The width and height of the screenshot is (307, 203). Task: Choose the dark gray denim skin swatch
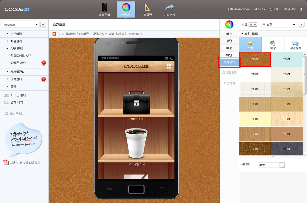click(x=287, y=149)
